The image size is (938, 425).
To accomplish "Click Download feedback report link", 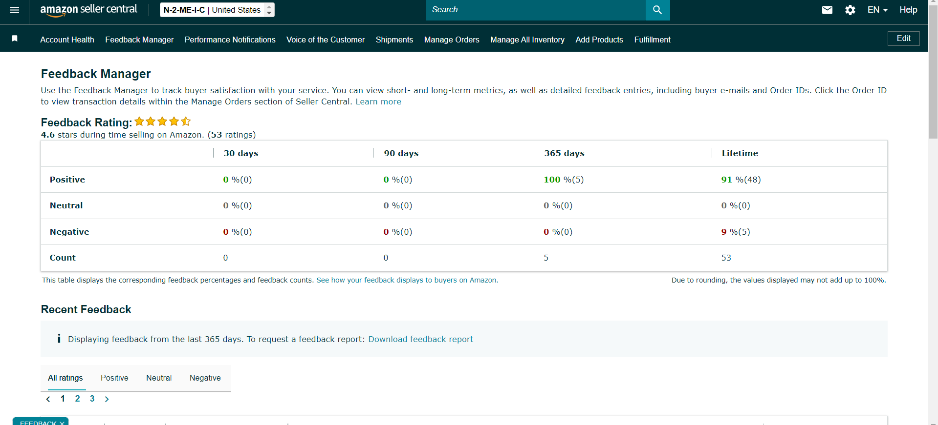I will [x=420, y=339].
